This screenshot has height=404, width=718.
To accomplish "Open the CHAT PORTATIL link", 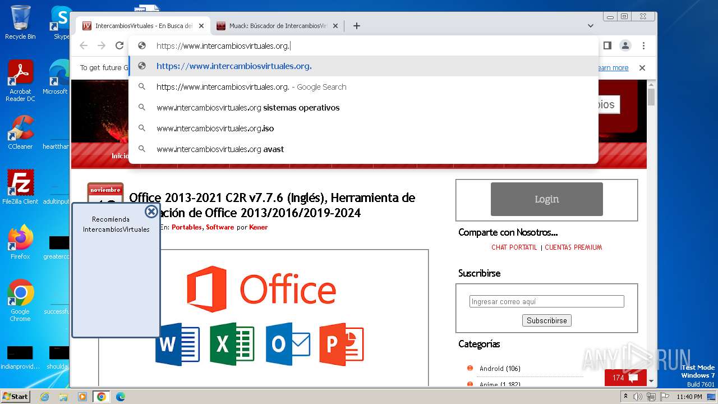I will (514, 247).
